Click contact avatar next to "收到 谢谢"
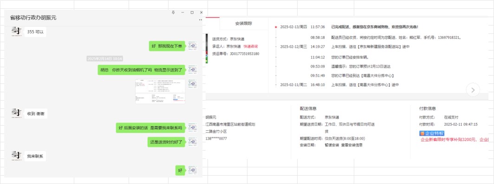 click(16, 114)
